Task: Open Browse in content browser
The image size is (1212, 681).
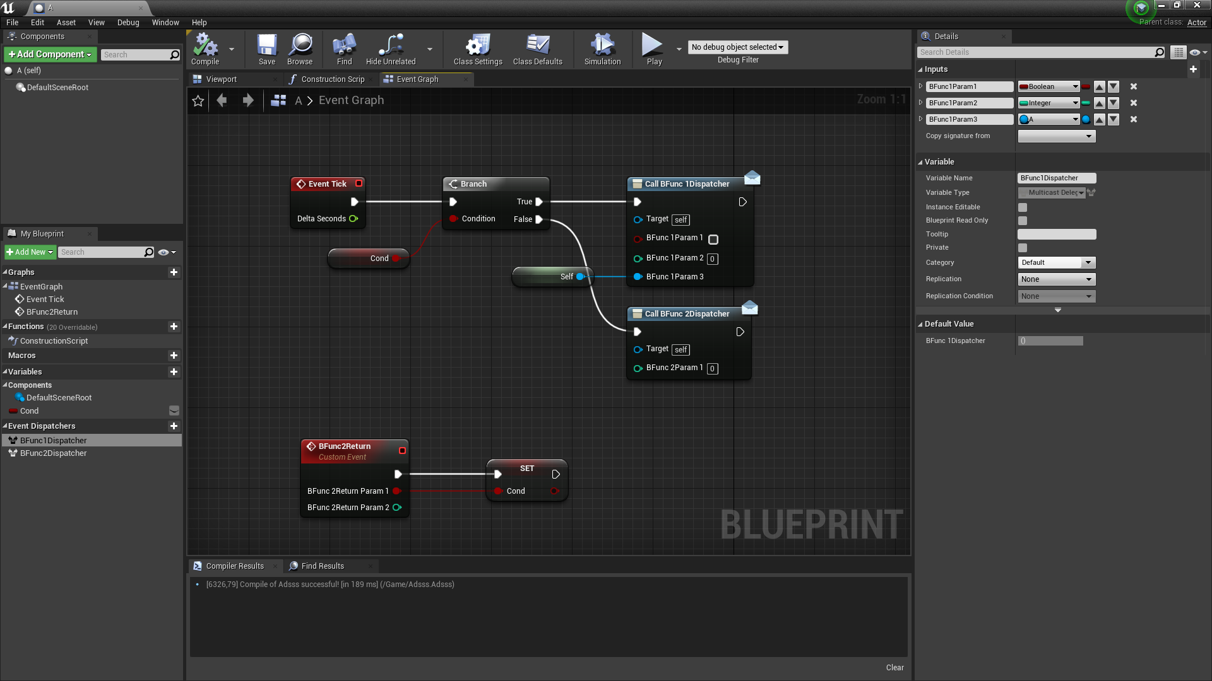Action: pos(300,46)
